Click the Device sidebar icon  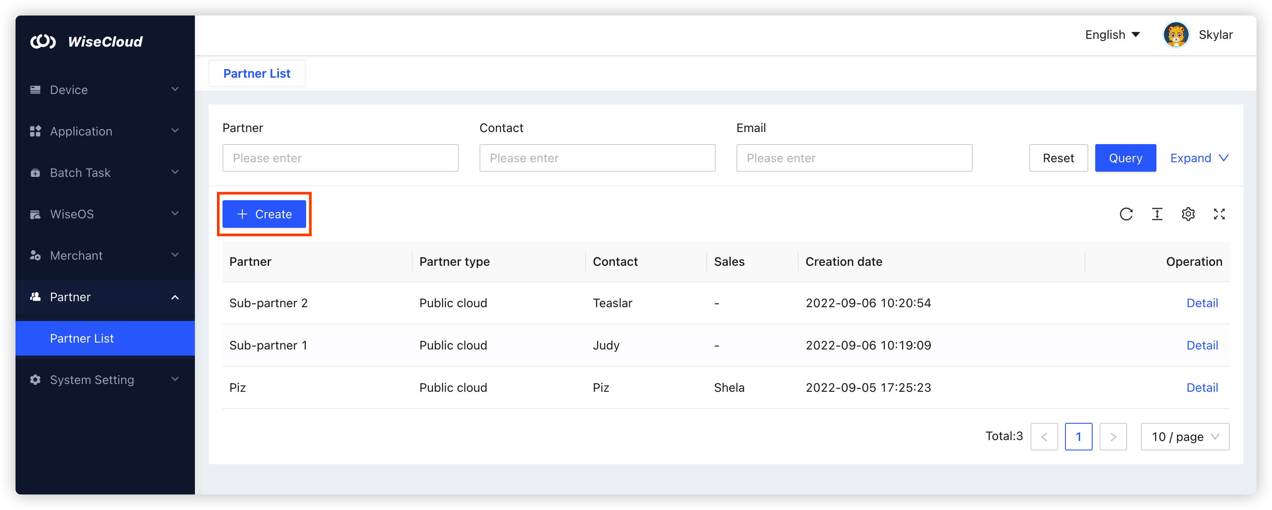point(35,89)
